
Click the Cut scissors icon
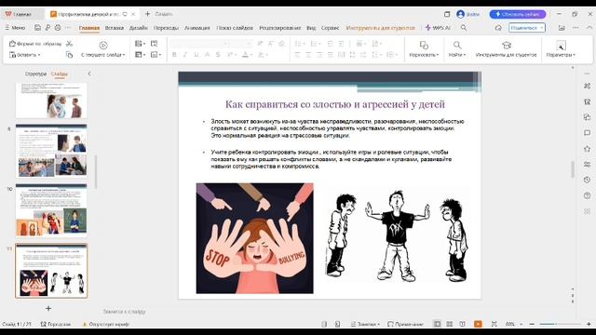pyautogui.click(x=69, y=44)
